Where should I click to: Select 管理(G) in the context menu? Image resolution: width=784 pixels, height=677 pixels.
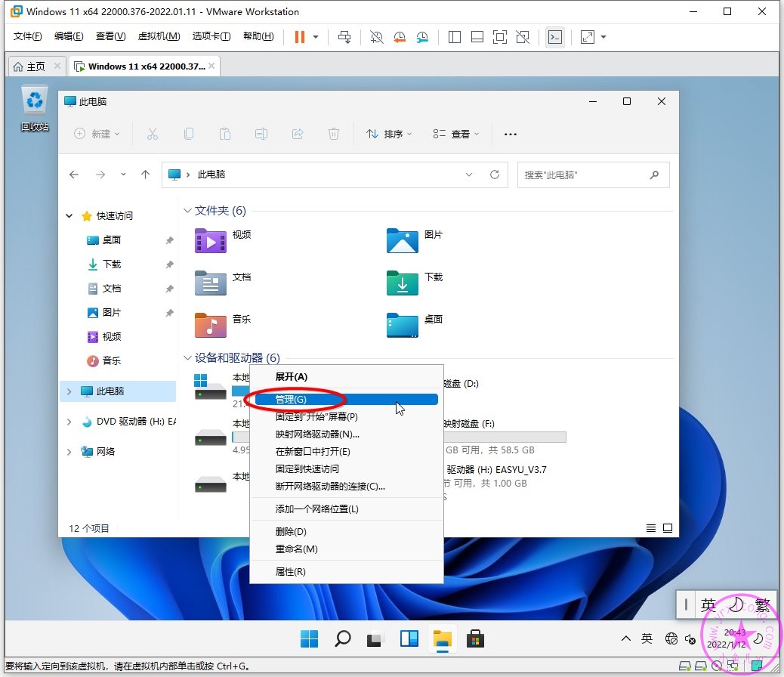(347, 399)
